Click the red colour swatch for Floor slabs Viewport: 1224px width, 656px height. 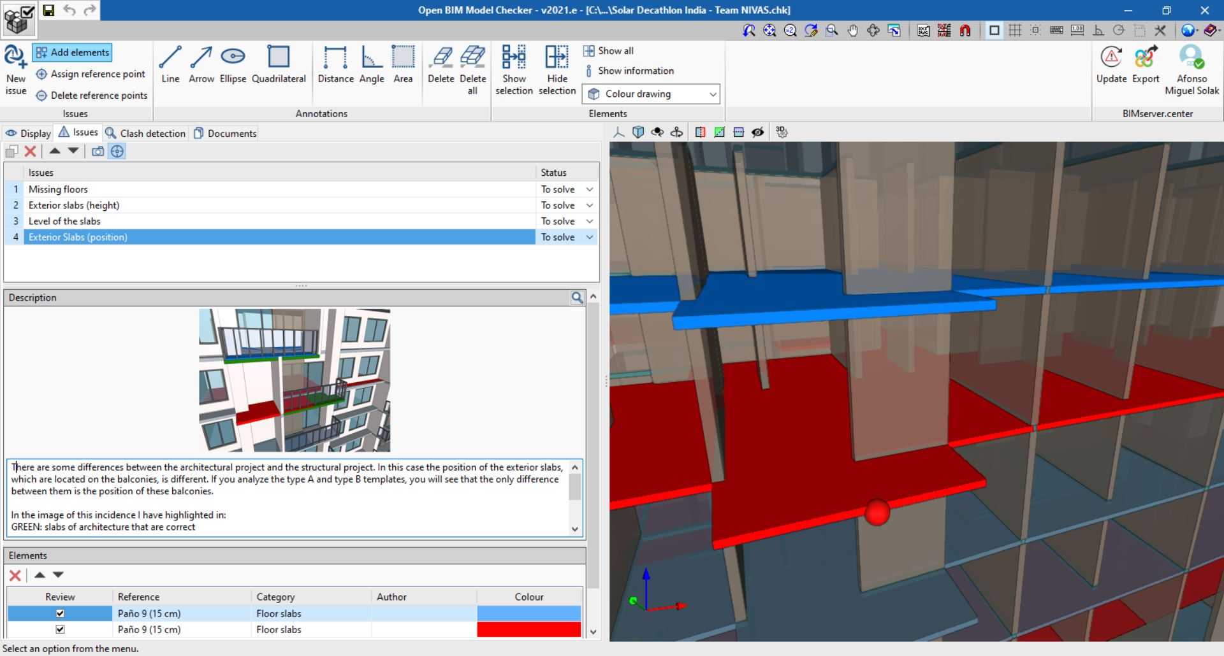coord(528,629)
